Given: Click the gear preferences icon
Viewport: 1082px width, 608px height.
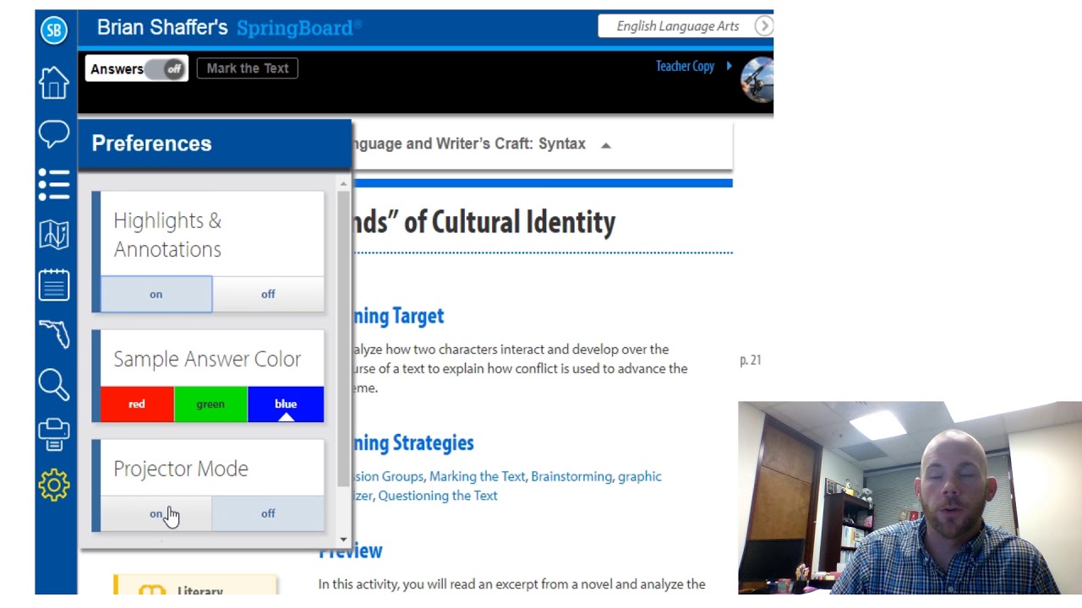Looking at the screenshot, I should click(54, 485).
